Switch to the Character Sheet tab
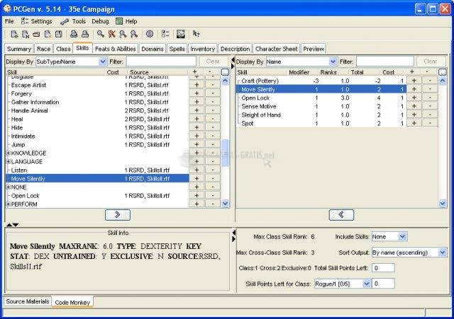The image size is (454, 319). [276, 49]
